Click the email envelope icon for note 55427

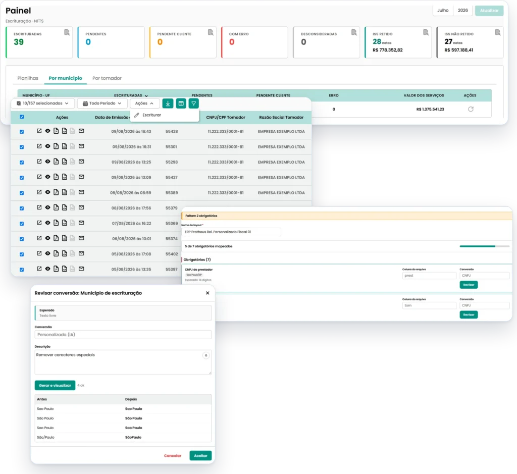81,177
